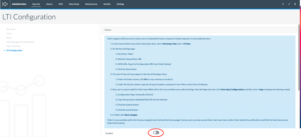The image size is (301, 137).
Task: Open the Settings tab
Action: pos(120,4)
